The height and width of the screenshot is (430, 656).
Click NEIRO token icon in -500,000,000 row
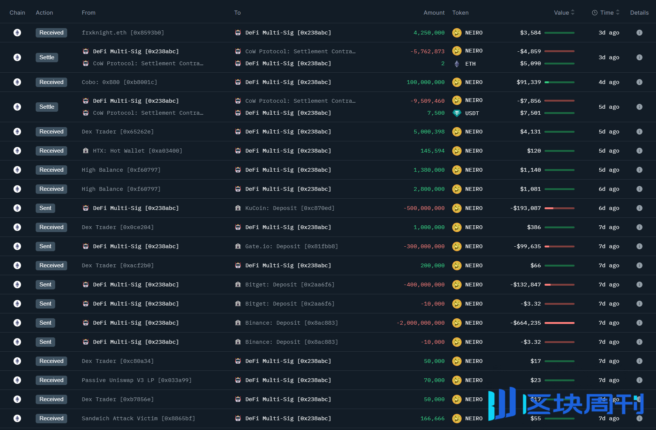(457, 208)
